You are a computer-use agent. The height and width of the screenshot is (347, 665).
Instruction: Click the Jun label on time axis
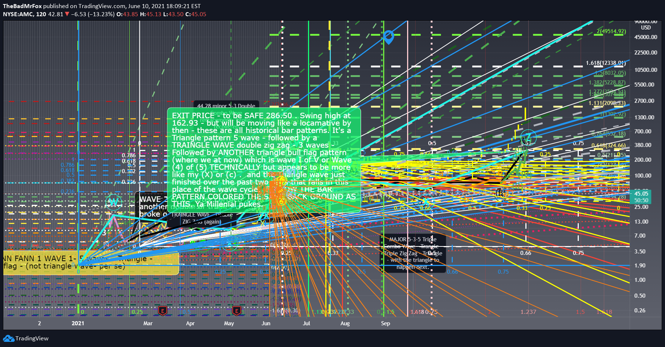point(266,323)
